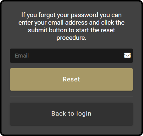
Task: Click the Email placeholder text
Action: pyautogui.click(x=22, y=56)
